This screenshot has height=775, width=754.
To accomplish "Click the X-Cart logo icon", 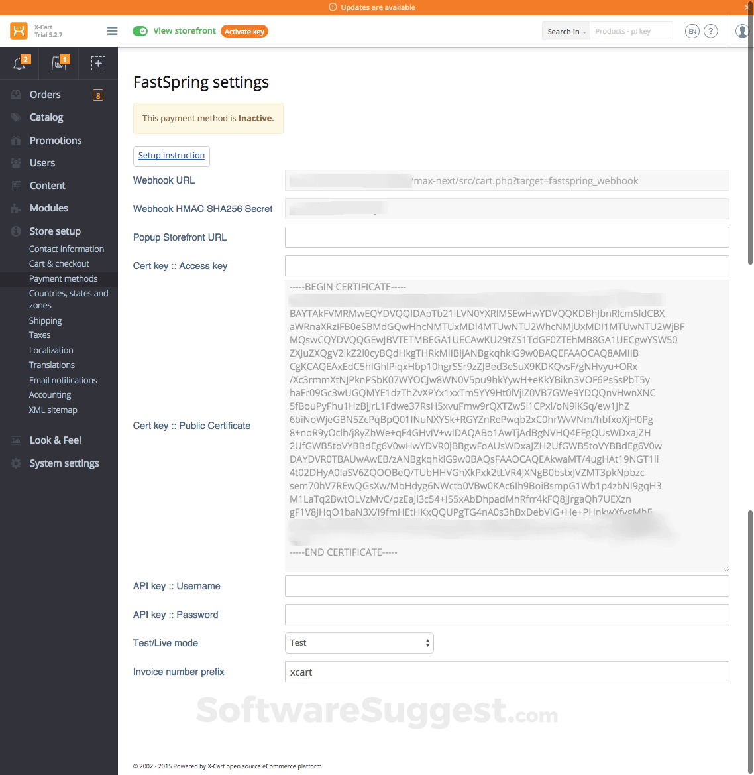I will pyautogui.click(x=16, y=30).
